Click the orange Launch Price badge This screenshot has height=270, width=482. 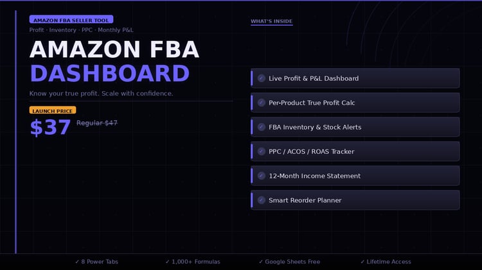click(53, 110)
